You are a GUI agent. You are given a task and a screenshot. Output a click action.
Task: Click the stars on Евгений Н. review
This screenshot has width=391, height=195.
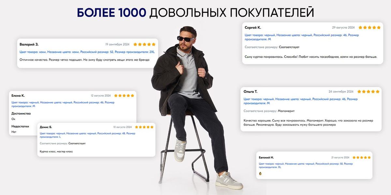[362, 157]
